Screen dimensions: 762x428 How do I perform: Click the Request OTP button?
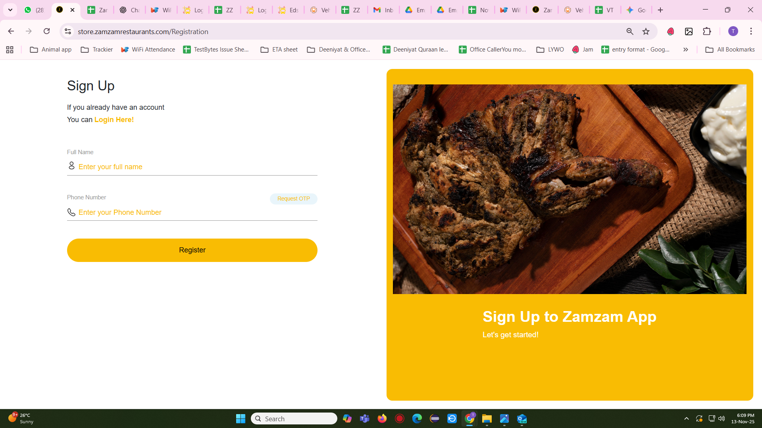click(x=294, y=199)
